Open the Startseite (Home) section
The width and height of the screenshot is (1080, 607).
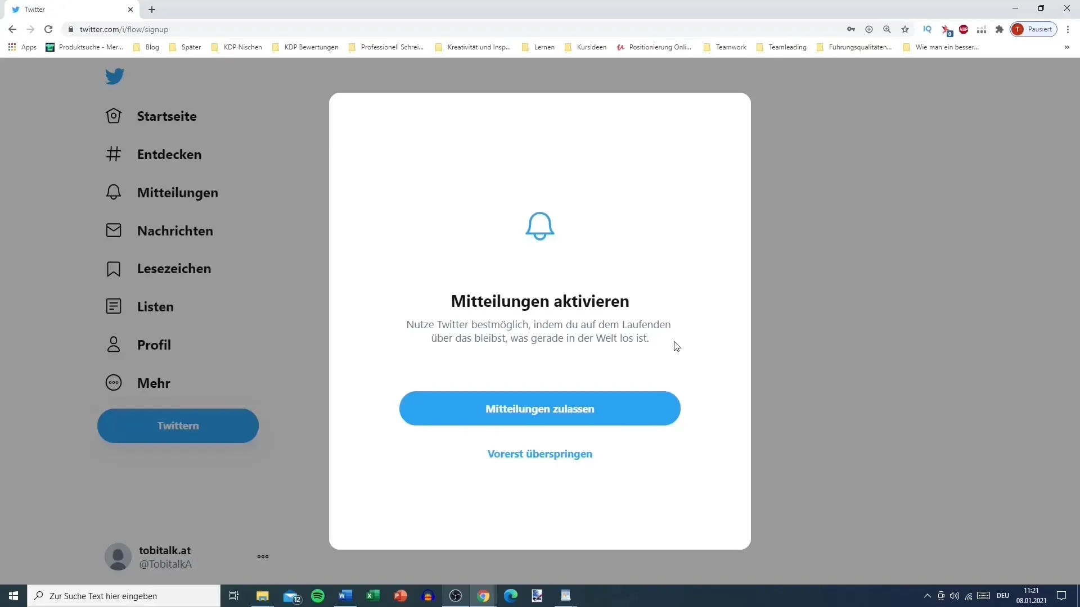[x=167, y=116]
